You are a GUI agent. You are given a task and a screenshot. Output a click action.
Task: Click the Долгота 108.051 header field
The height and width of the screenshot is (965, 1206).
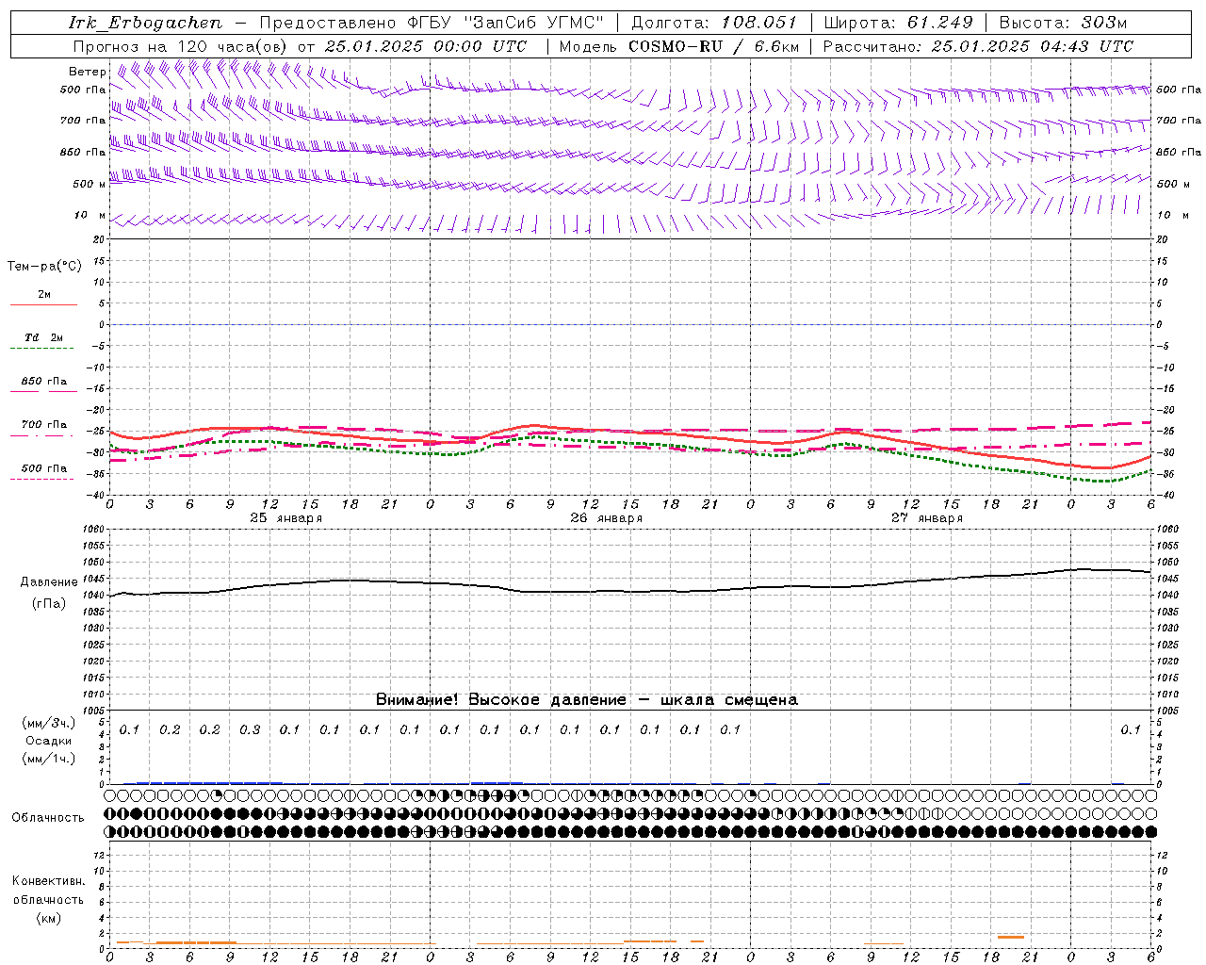click(x=713, y=23)
